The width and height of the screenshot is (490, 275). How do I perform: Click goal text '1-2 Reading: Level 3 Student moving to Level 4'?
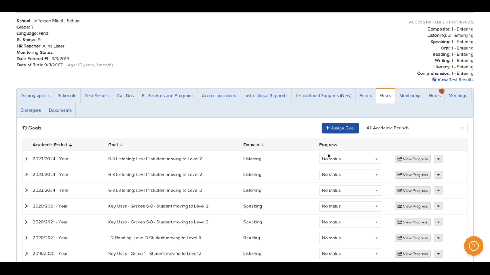[x=155, y=238]
